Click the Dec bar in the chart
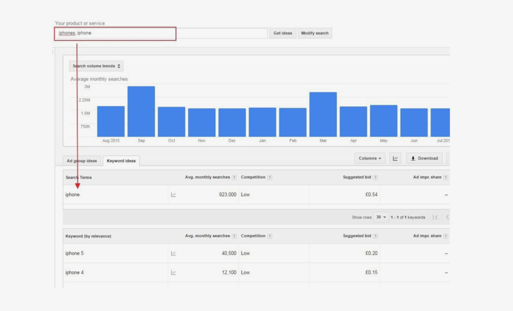Image resolution: width=513 pixels, height=311 pixels. point(232,122)
